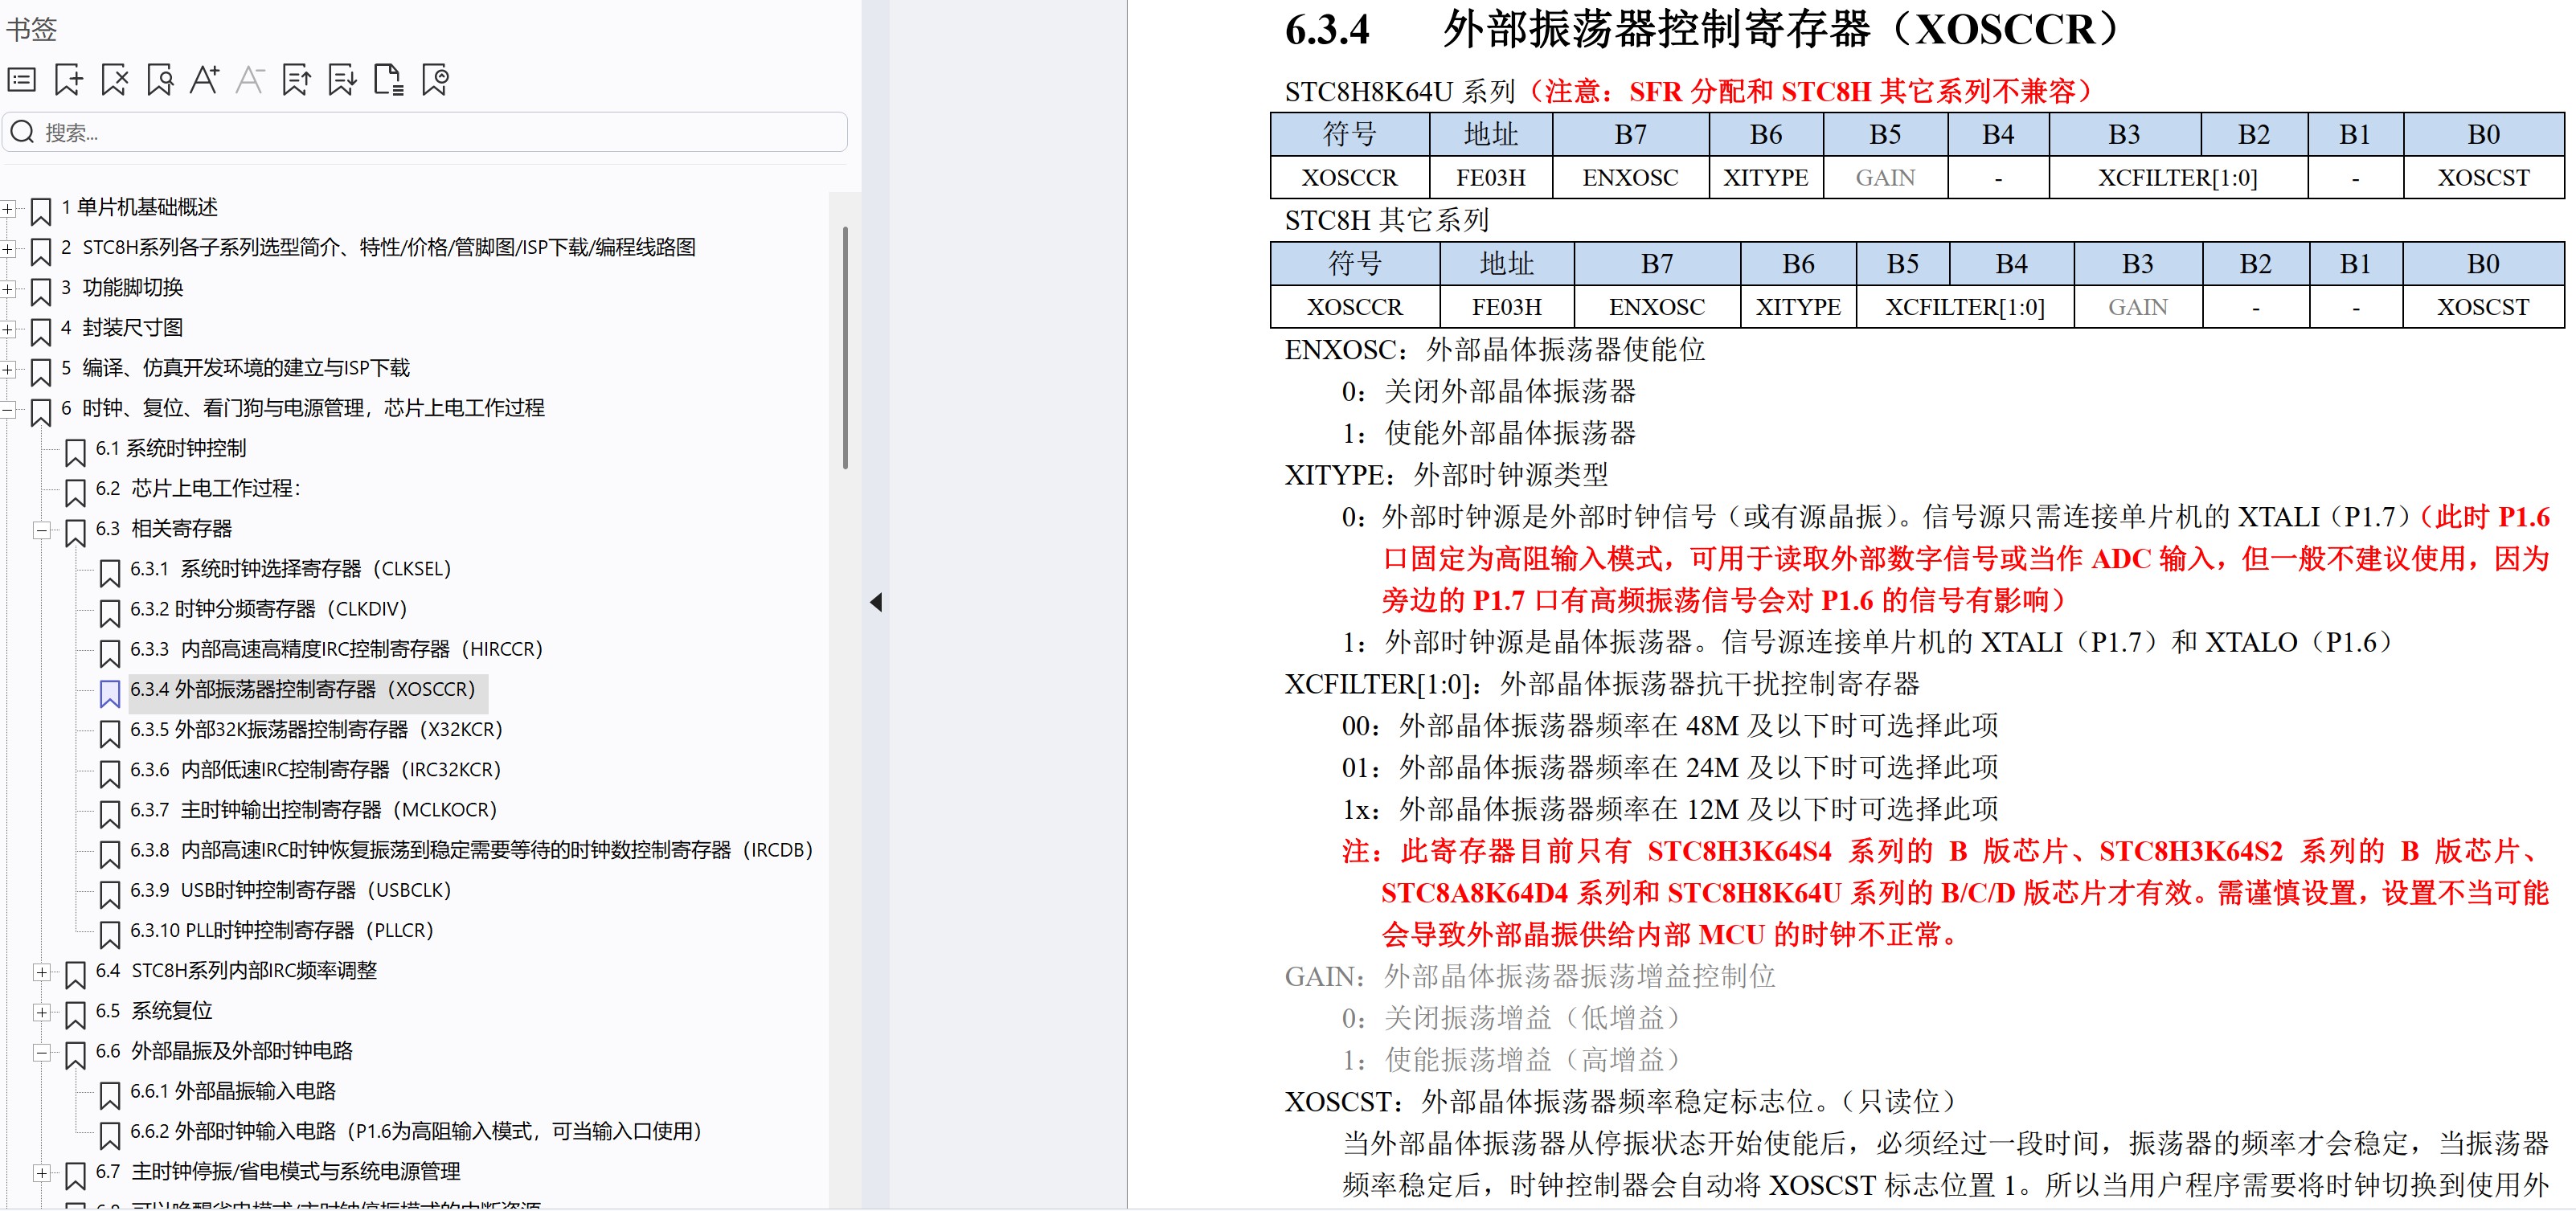
Task: Click the find bookmark icon
Action: (x=160, y=79)
